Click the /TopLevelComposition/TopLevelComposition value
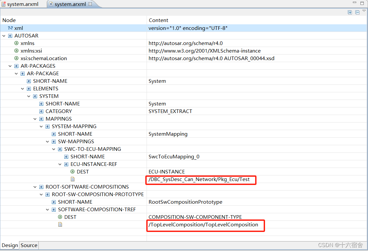Screen dimensions: 368x251 (203, 225)
